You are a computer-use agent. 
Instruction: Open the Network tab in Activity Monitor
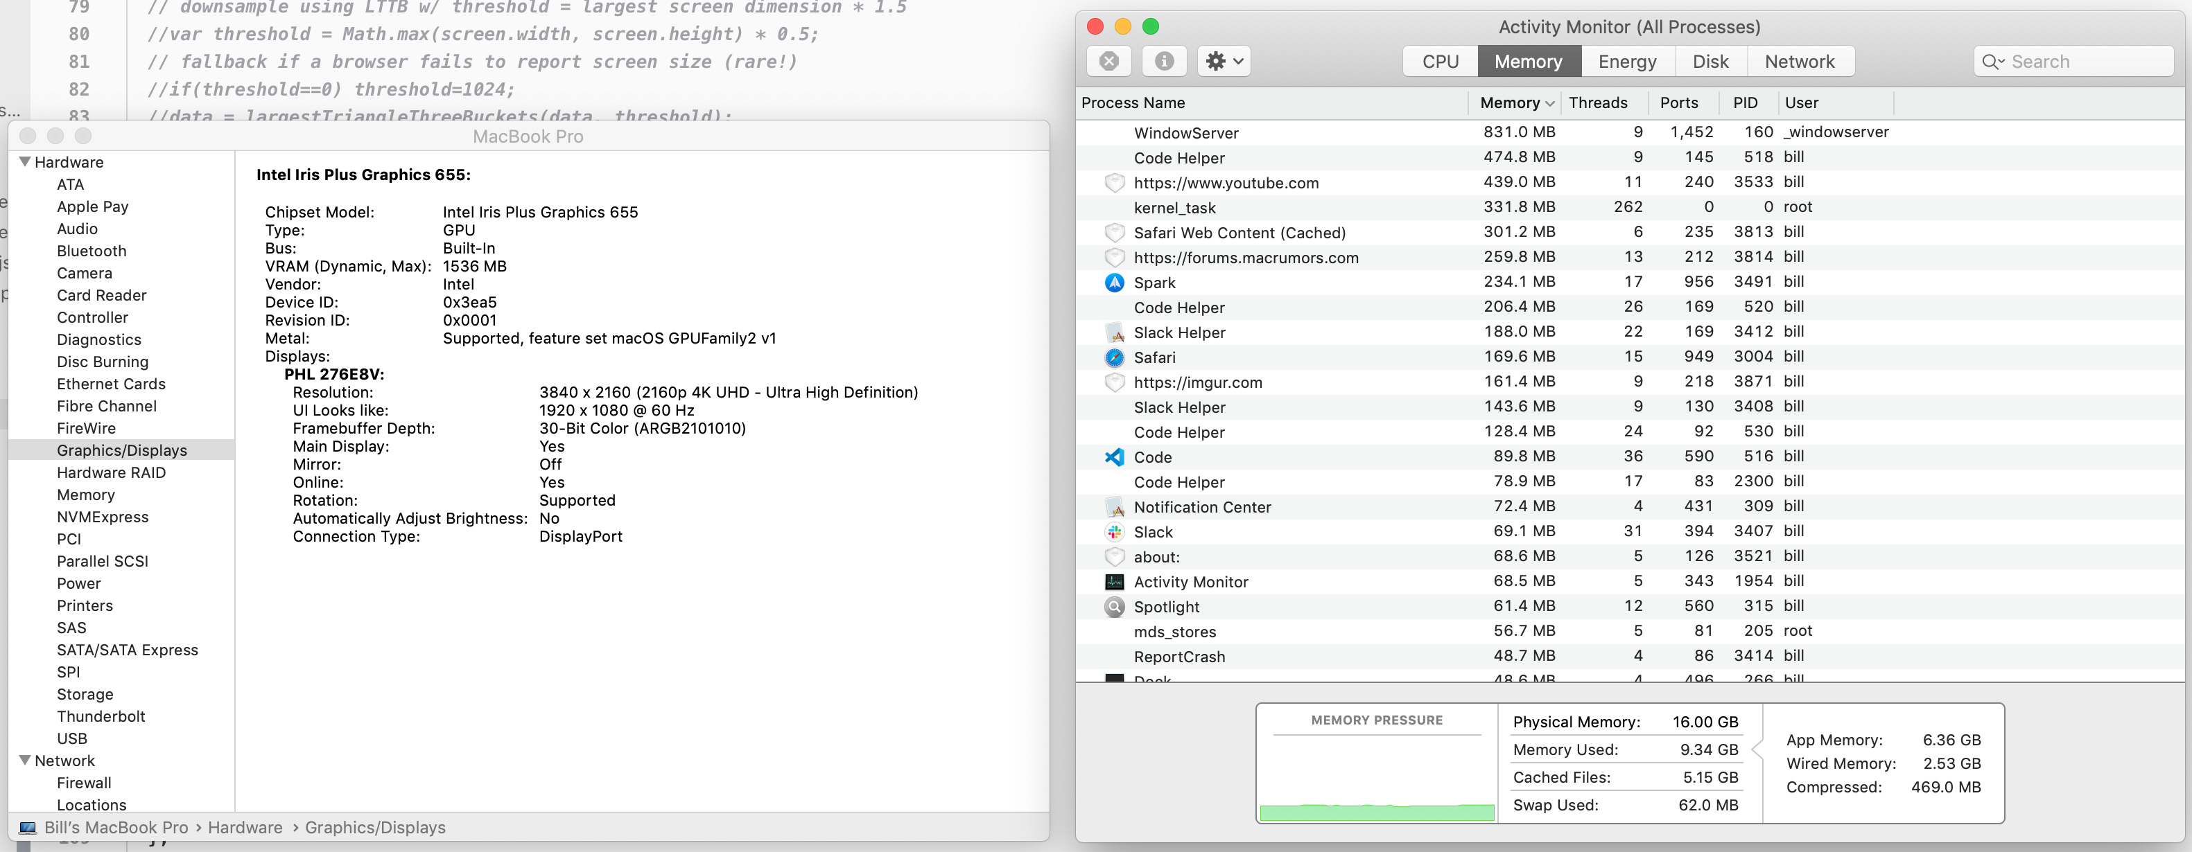pos(1799,61)
